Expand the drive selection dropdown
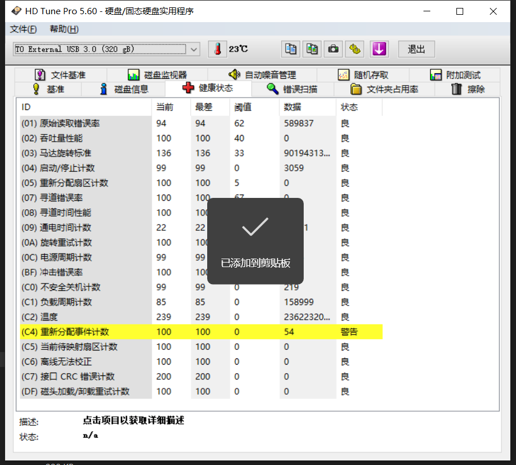The image size is (516, 465). pyautogui.click(x=194, y=49)
